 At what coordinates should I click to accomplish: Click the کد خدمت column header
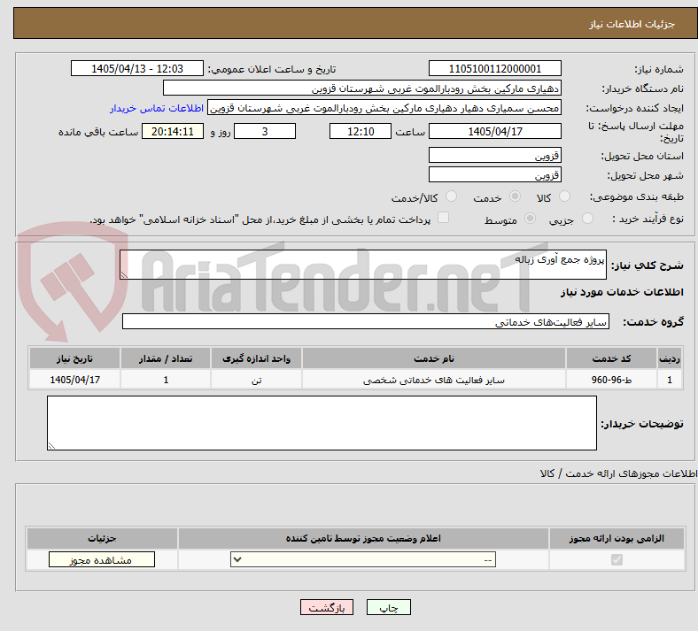[612, 358]
